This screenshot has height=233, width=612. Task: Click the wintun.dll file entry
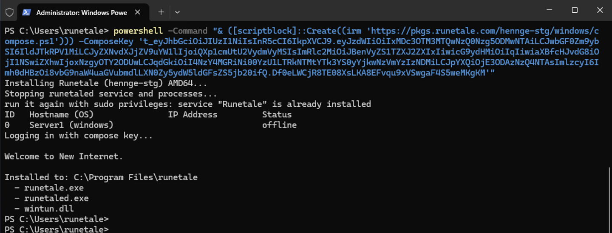pos(49,209)
